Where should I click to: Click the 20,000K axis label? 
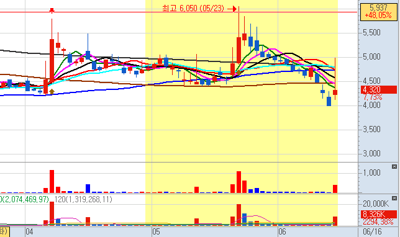point(376,204)
